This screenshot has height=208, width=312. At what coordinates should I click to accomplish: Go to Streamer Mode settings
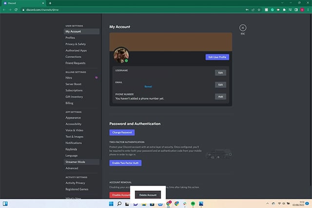[75, 162]
